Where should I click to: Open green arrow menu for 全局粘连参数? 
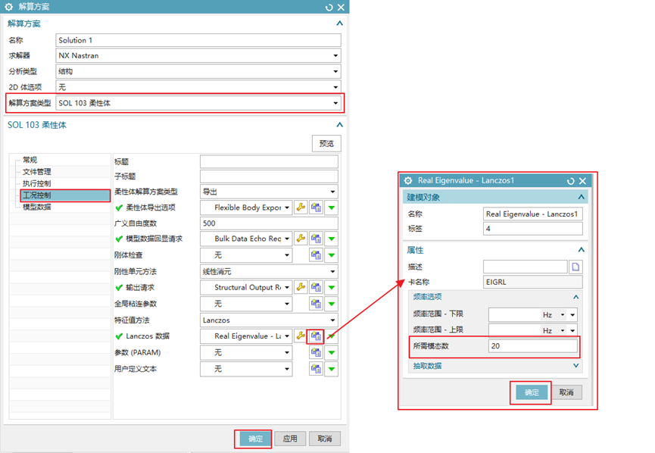coord(331,304)
